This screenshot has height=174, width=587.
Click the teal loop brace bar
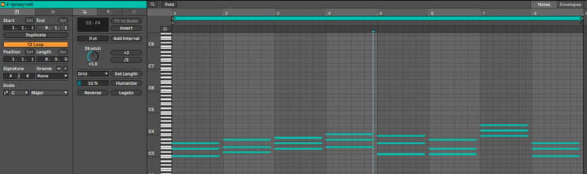pos(377,18)
